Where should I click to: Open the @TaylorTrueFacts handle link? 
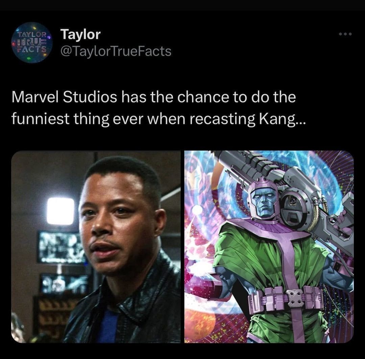click(x=116, y=51)
